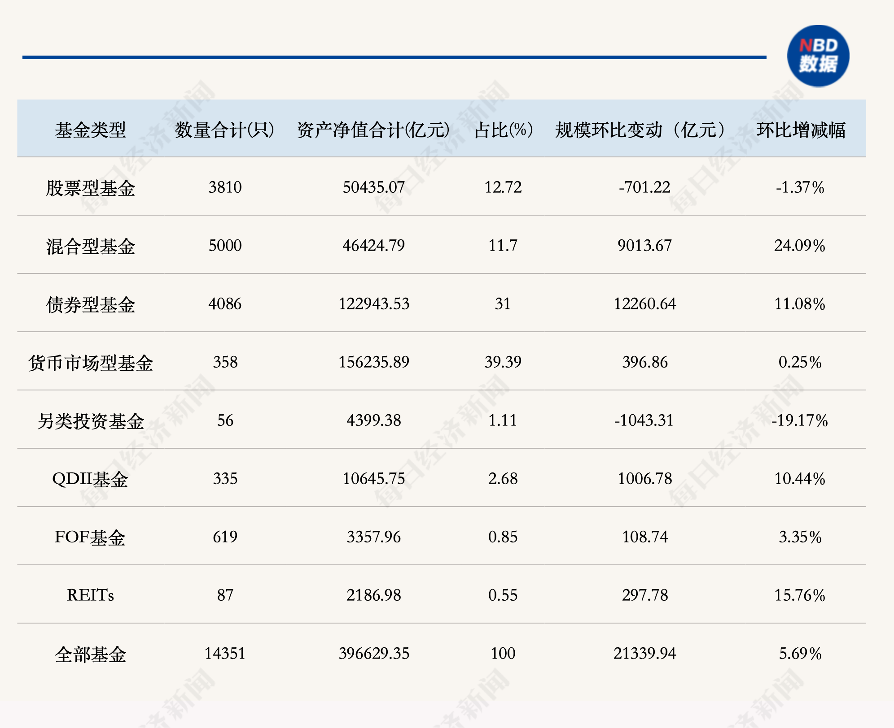Select growth rate -19.17%
Viewport: 894px width, 728px height.
pos(800,420)
